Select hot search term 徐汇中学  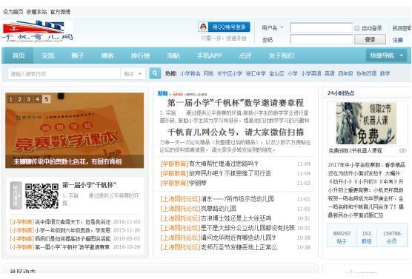[256, 73]
